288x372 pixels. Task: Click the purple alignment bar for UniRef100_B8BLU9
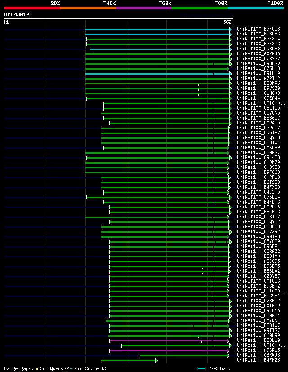169,341
